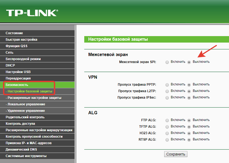229x163 pixels.
Task: Open Родительский контроль menu
Action: [25, 117]
